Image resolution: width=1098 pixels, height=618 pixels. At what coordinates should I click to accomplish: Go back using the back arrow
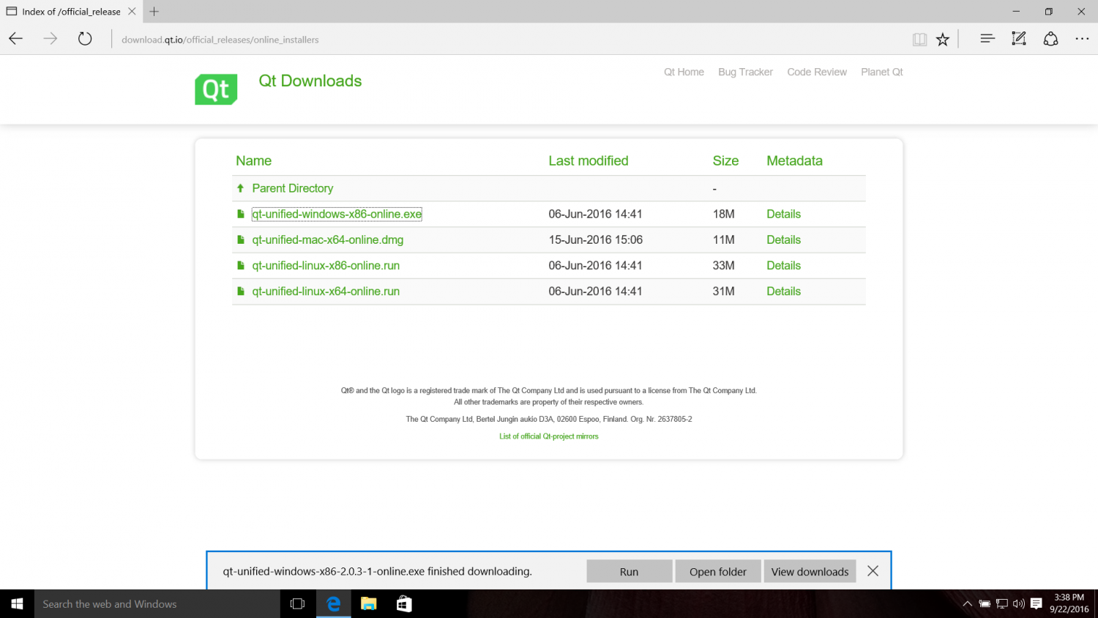point(16,40)
